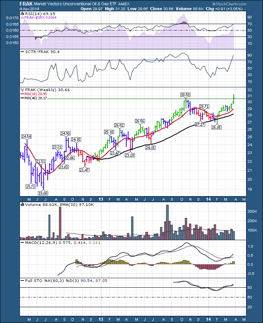263x323 pixels.
Task: Click the 24.90 price label
Action: coord(65,134)
